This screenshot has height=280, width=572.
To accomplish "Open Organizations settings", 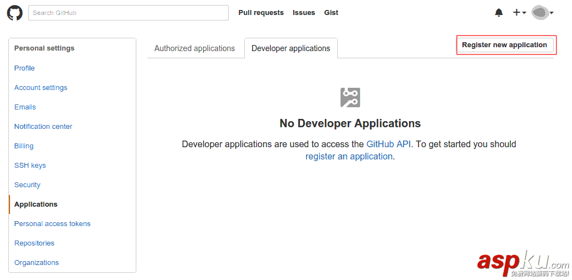I will [37, 263].
